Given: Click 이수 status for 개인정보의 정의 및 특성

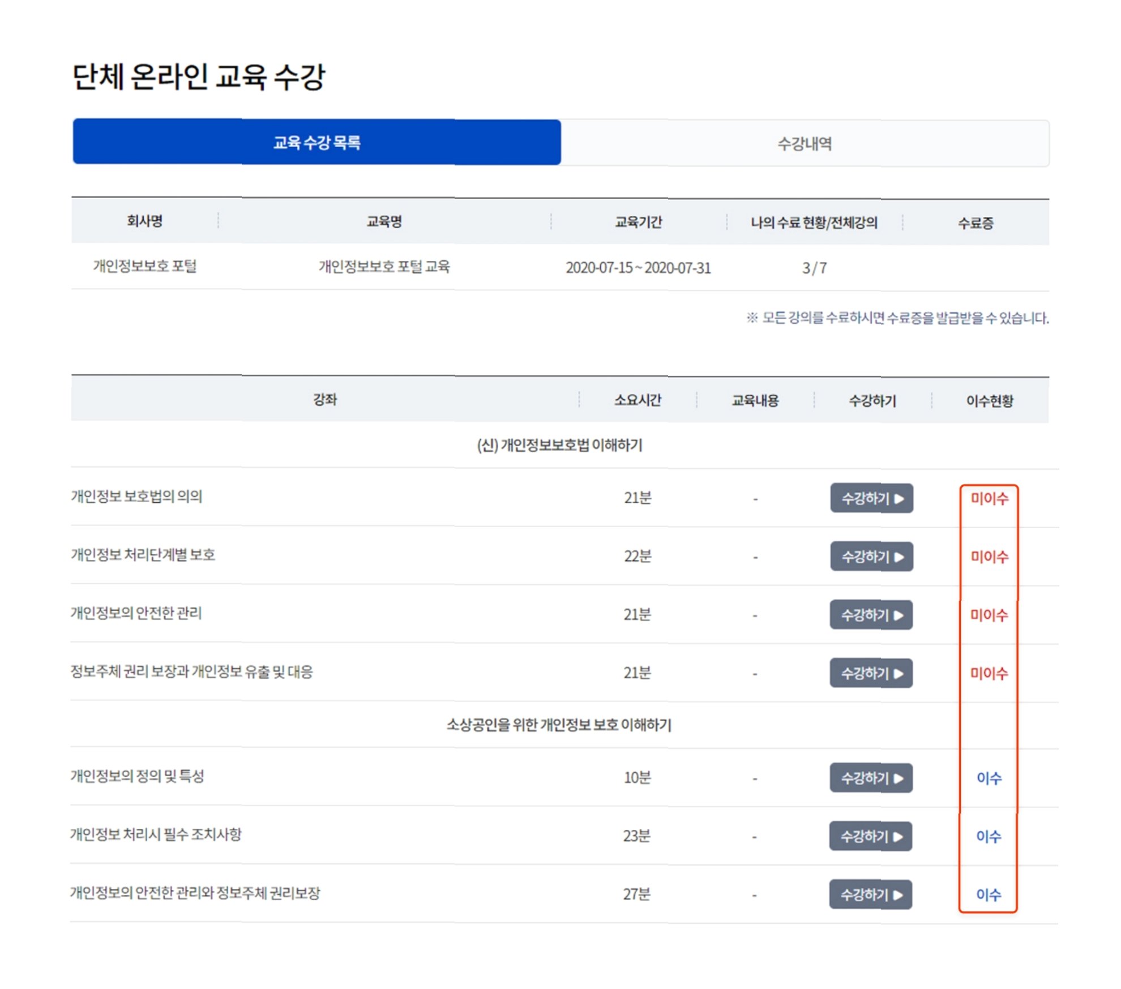Looking at the screenshot, I should [989, 778].
